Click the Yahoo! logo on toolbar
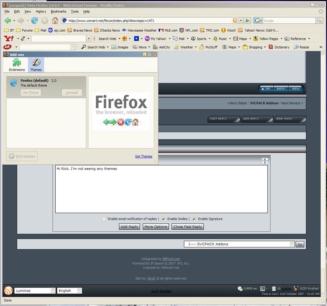 [8, 39]
